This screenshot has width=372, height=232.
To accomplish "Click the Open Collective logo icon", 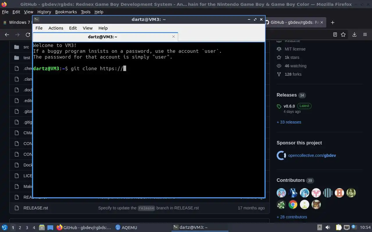I will [x=281, y=155].
